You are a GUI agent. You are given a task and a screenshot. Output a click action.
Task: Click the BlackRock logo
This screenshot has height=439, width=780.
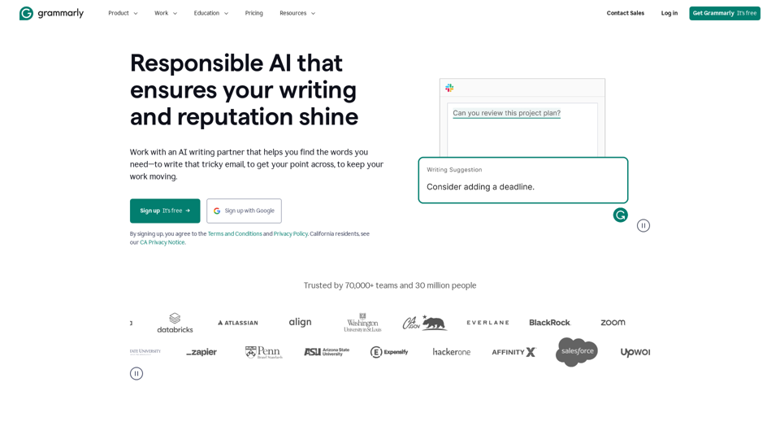[x=550, y=323]
